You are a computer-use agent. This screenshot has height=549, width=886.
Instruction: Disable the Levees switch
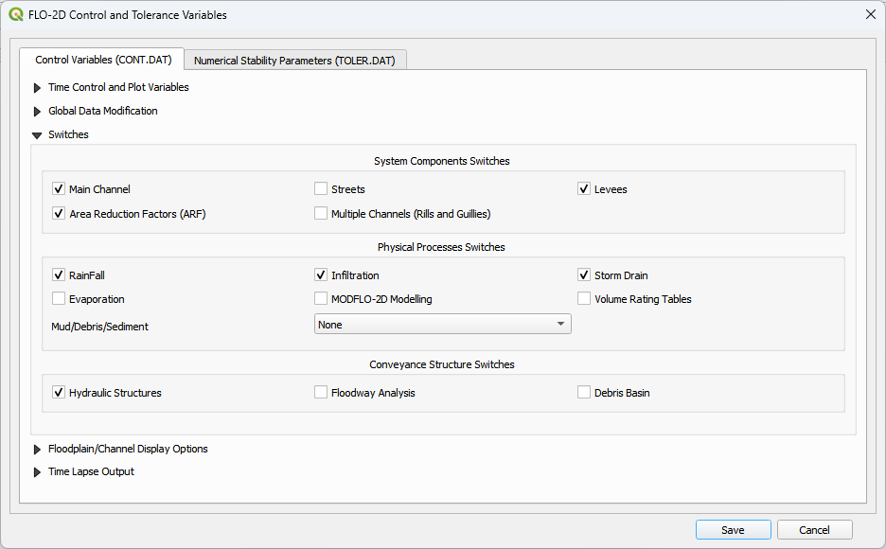[x=584, y=188]
